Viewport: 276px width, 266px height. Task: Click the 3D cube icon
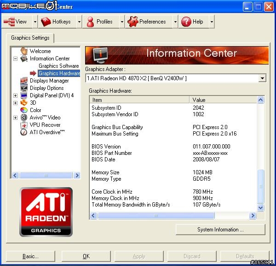[24, 103]
